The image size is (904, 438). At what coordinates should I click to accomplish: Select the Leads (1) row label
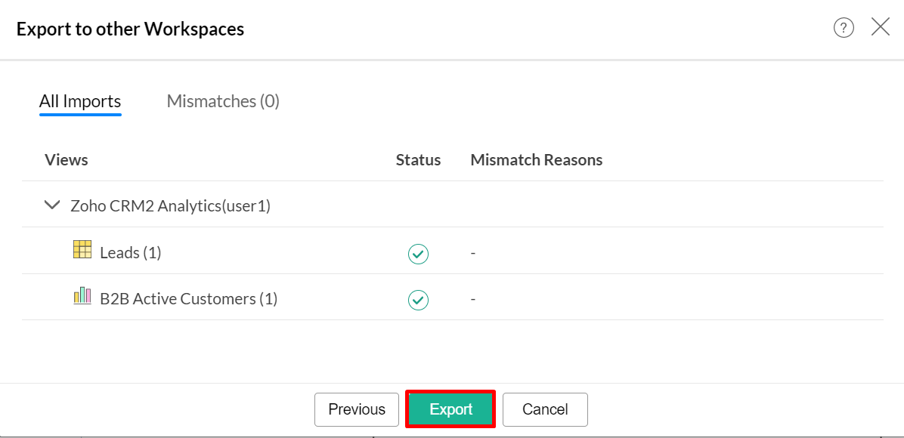131,253
